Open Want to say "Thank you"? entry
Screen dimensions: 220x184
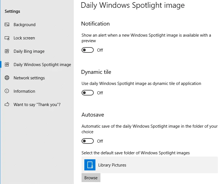pos(37,105)
